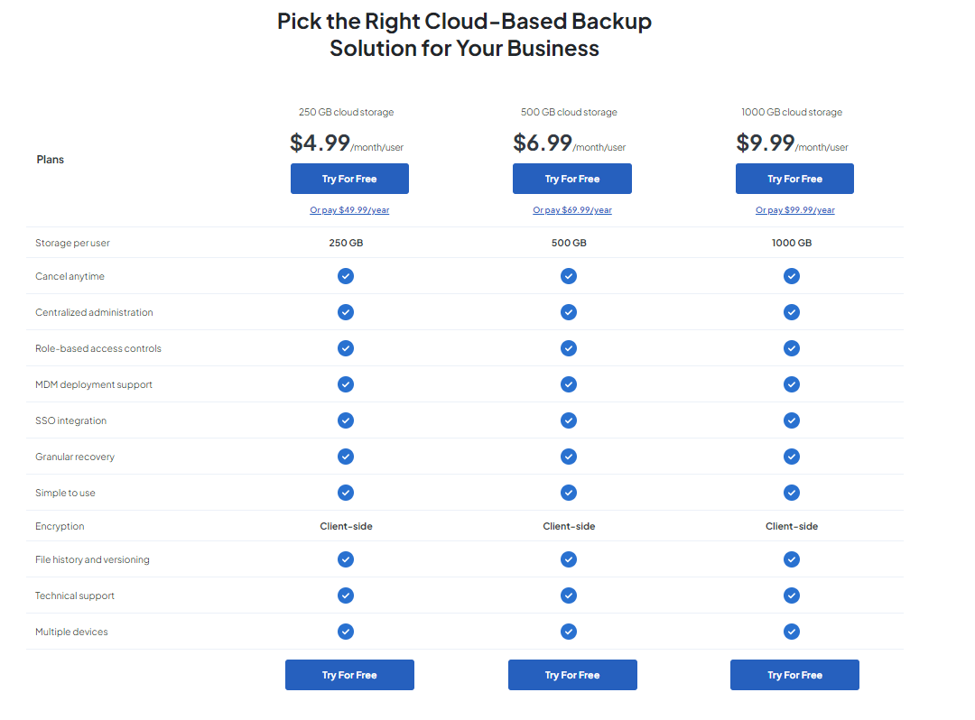Toggle Role-based access controls check in middle column
Image resolution: width=975 pixels, height=720 pixels.
569,348
